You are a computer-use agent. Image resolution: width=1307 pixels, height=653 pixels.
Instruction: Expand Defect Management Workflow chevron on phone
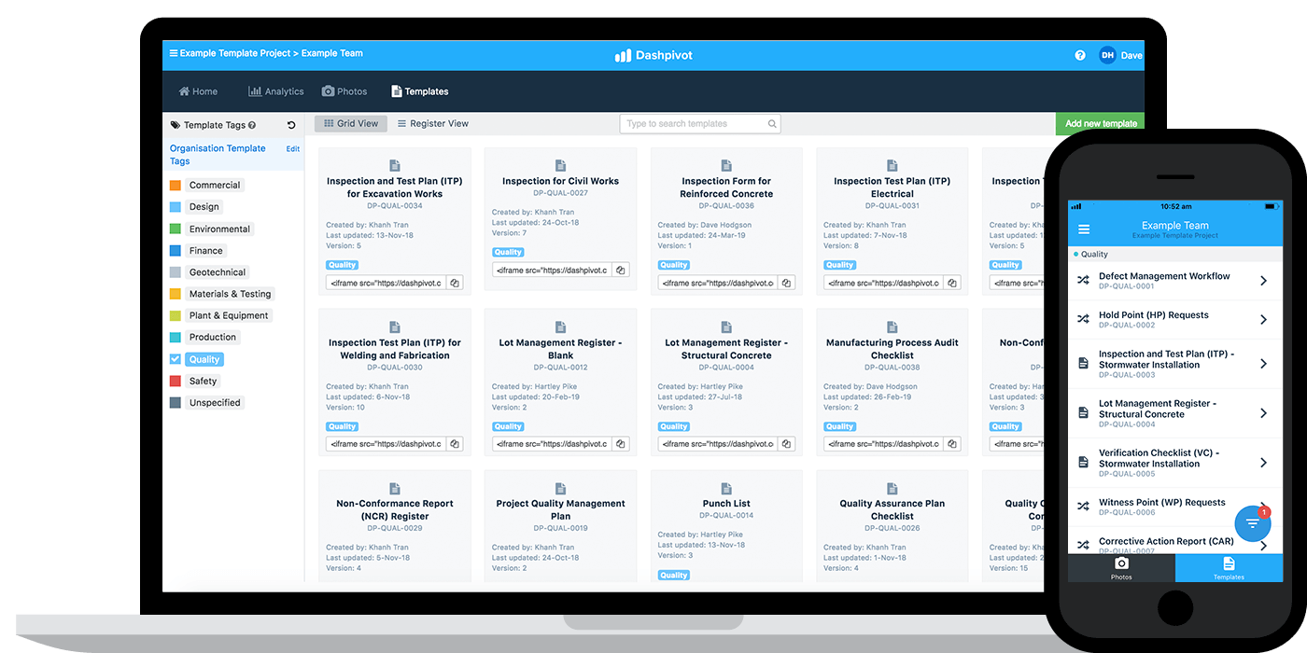(x=1263, y=280)
